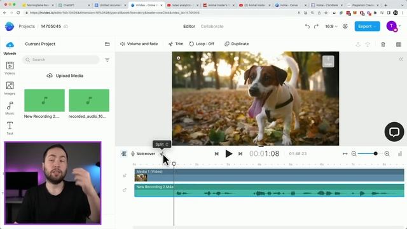Viewport: 407px width, 229px height.
Task: Lock the New Recording audio track
Action: [x=125, y=190]
